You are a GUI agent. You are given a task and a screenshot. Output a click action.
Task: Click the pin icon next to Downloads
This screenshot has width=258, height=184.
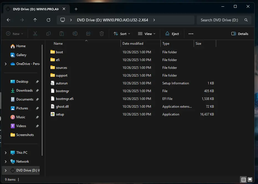[x=37, y=90]
